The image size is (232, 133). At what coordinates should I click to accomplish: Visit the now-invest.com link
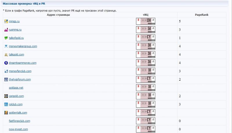18,129
